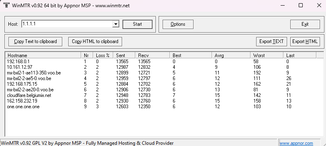This screenshot has width=326, height=146.
Task: Click the Sent value 12948
Action: point(122,95)
